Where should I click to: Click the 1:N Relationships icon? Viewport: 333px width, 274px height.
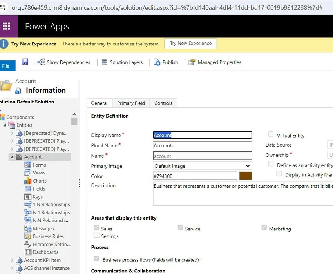27,205
